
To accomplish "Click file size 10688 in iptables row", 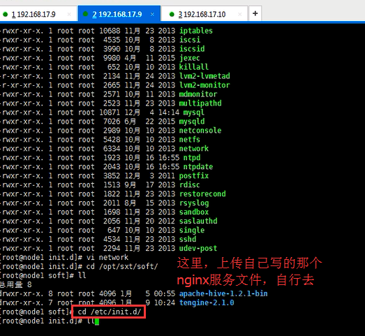I will pyautogui.click(x=110, y=31).
